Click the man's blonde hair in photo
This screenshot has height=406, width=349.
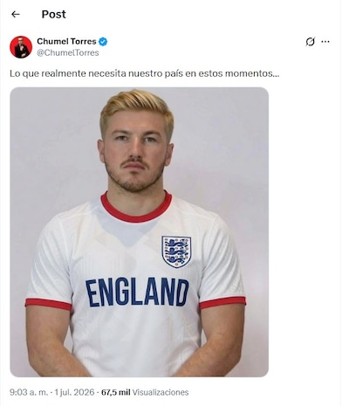point(137,109)
